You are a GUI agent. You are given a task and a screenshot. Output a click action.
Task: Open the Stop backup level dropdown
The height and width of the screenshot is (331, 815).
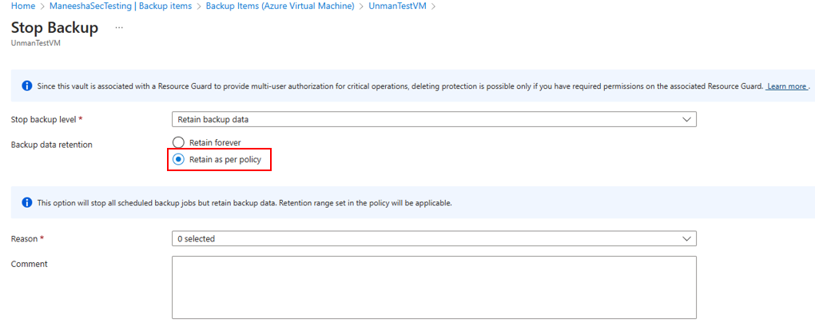(x=434, y=119)
